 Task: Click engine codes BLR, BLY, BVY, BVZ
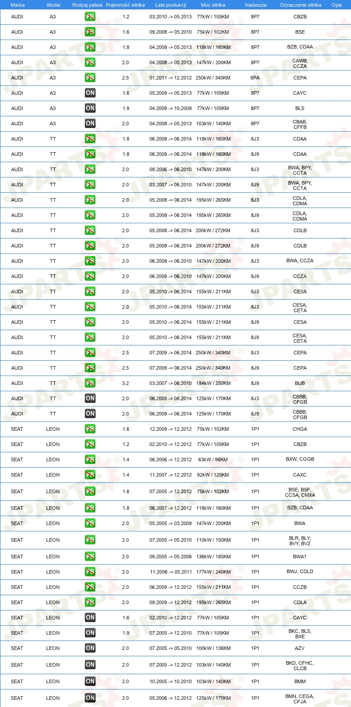300,541
